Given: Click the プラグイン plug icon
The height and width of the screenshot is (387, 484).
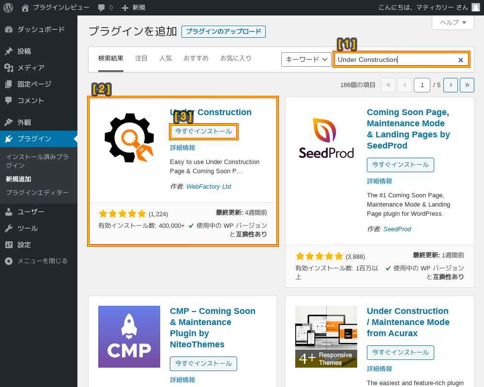Looking at the screenshot, I should [x=9, y=139].
